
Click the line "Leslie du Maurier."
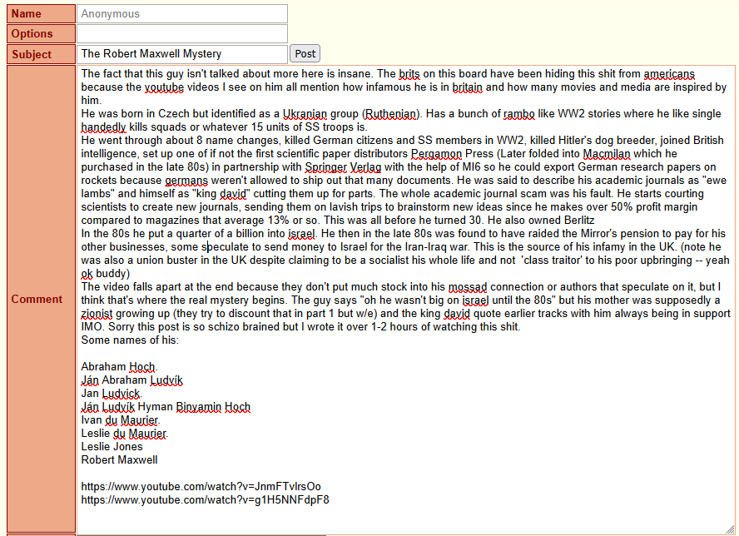point(125,434)
